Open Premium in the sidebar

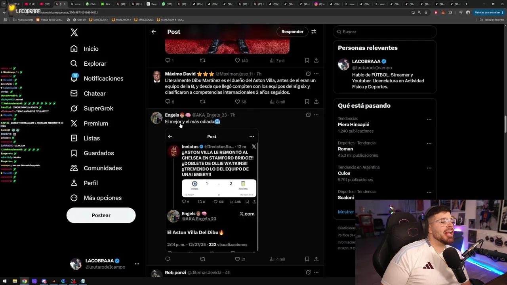(89, 123)
